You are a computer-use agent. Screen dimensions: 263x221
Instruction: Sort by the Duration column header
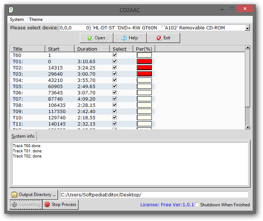point(92,49)
